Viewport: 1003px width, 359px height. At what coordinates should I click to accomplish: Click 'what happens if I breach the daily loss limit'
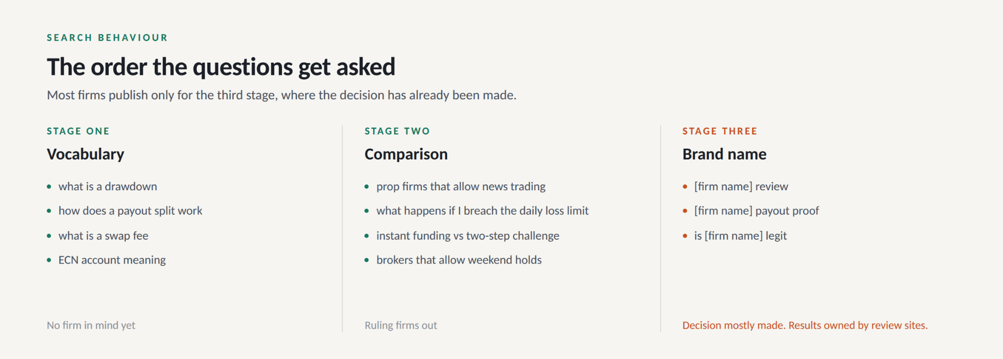(482, 211)
